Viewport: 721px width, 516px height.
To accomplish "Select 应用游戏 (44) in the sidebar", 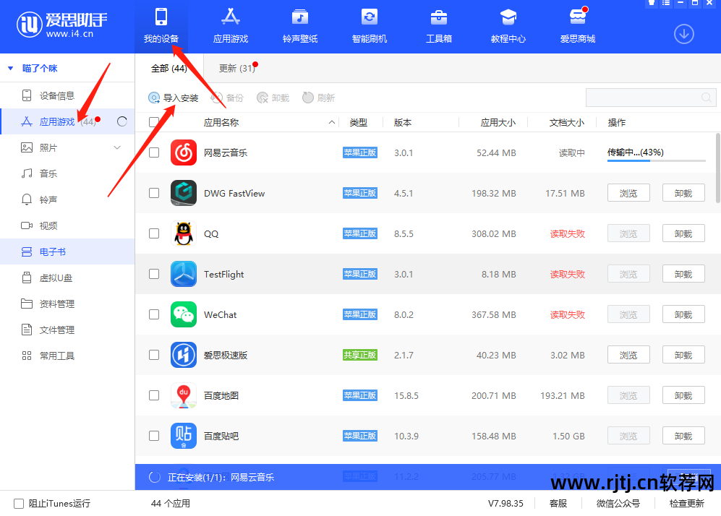I will pos(67,121).
